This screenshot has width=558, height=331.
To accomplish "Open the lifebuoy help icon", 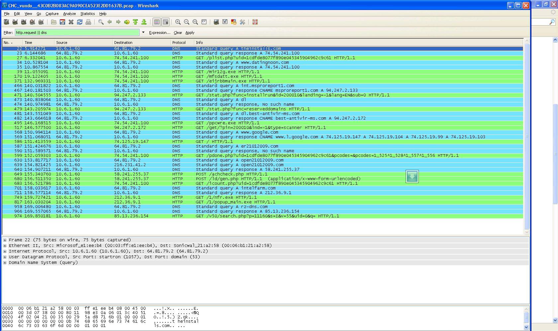I will click(255, 22).
